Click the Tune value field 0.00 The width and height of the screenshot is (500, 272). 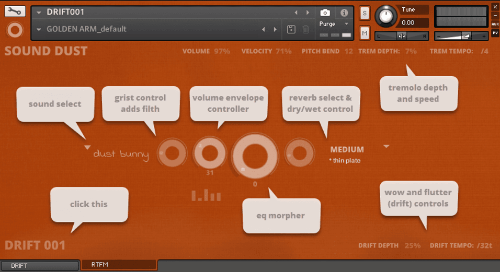(413, 22)
